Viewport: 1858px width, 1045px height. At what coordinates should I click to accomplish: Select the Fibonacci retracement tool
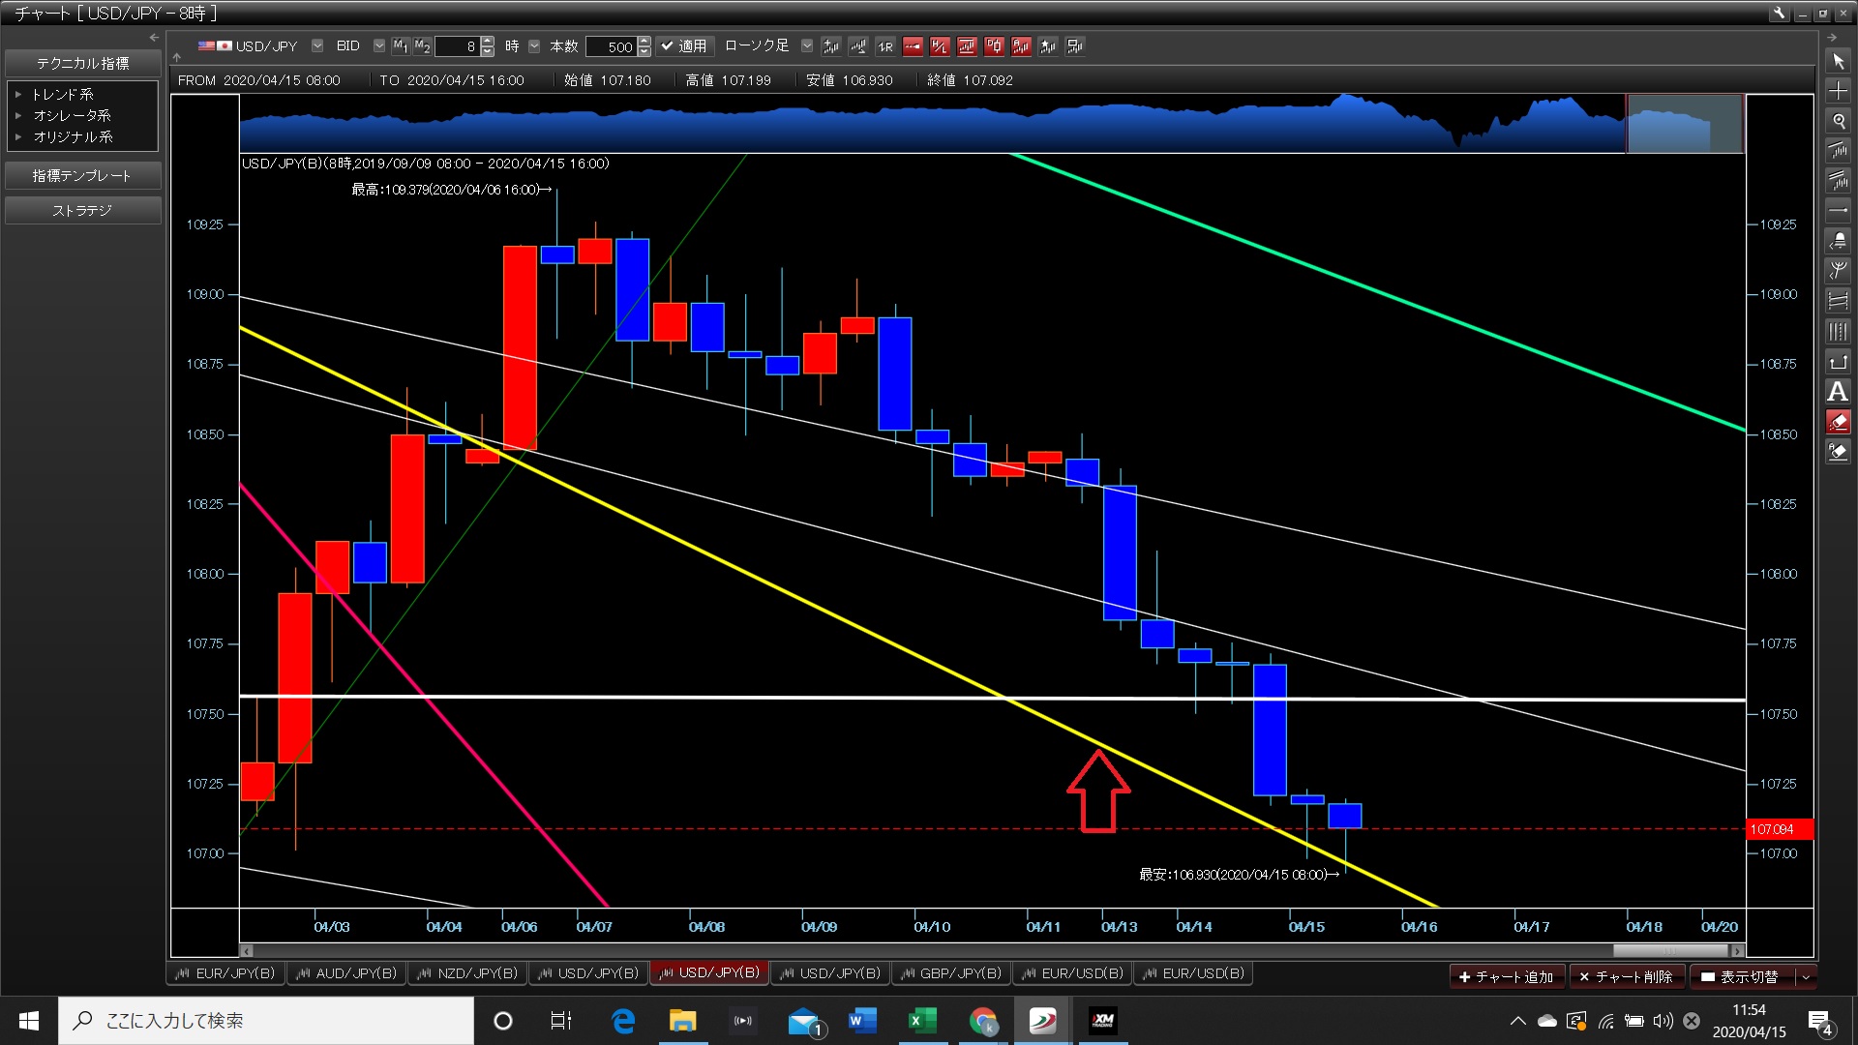click(x=1838, y=301)
